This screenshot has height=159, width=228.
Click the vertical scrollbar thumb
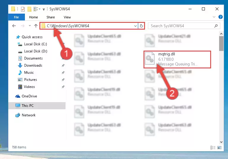pos(221,44)
